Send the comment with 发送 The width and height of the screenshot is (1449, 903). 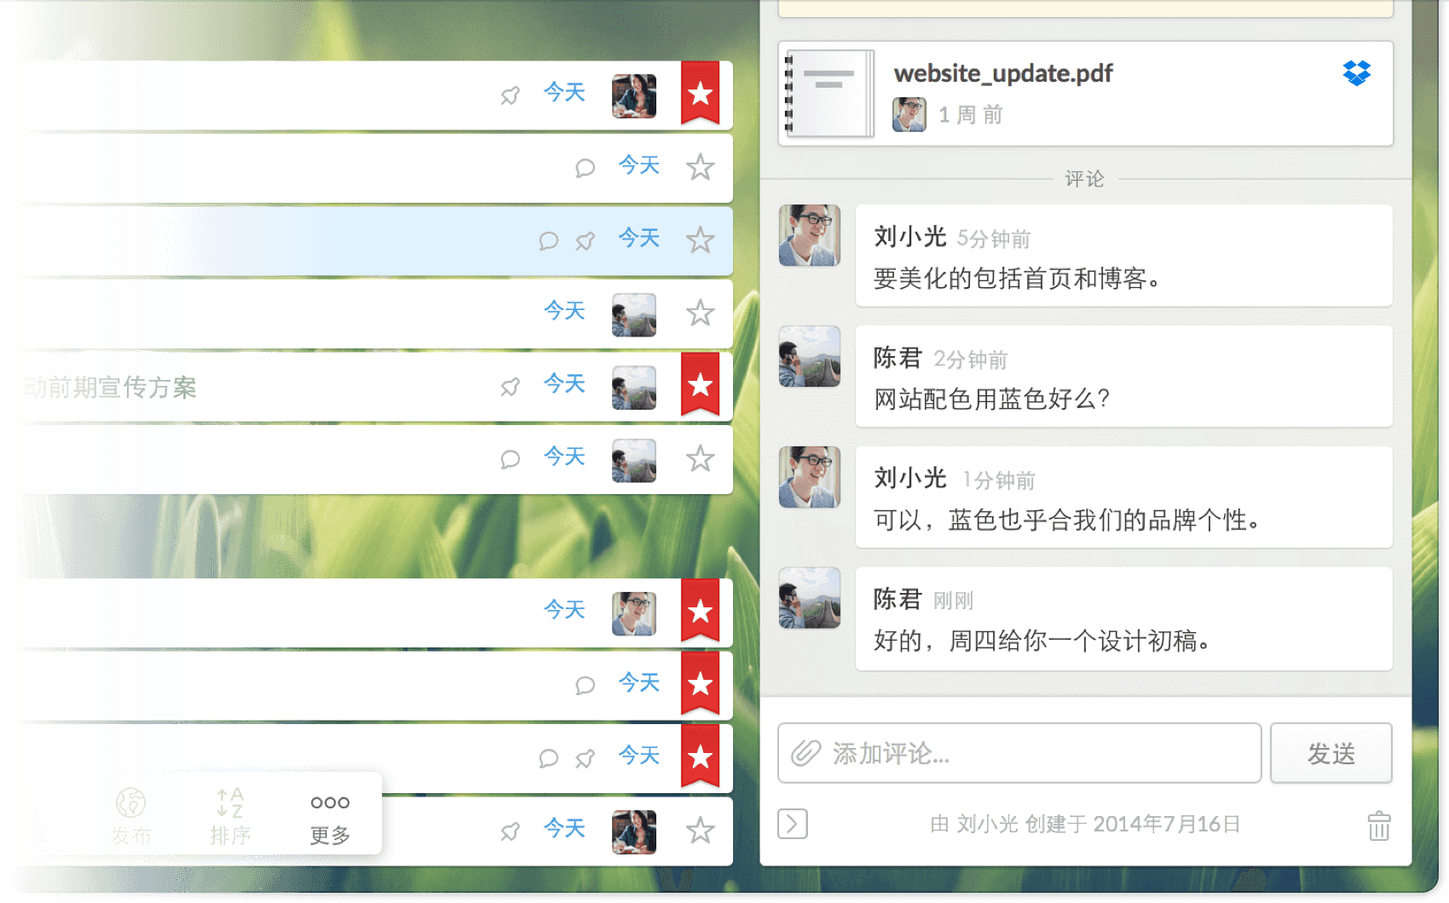click(1331, 753)
